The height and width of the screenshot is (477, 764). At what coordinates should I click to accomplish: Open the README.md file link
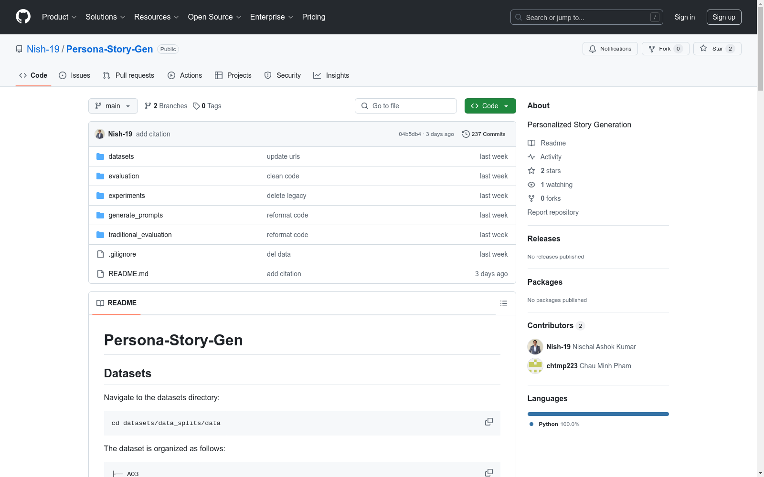(x=128, y=274)
